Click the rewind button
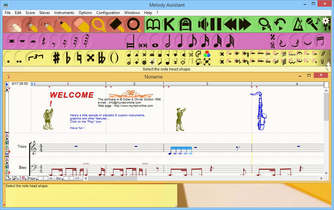The image size is (334, 210). [x=230, y=24]
